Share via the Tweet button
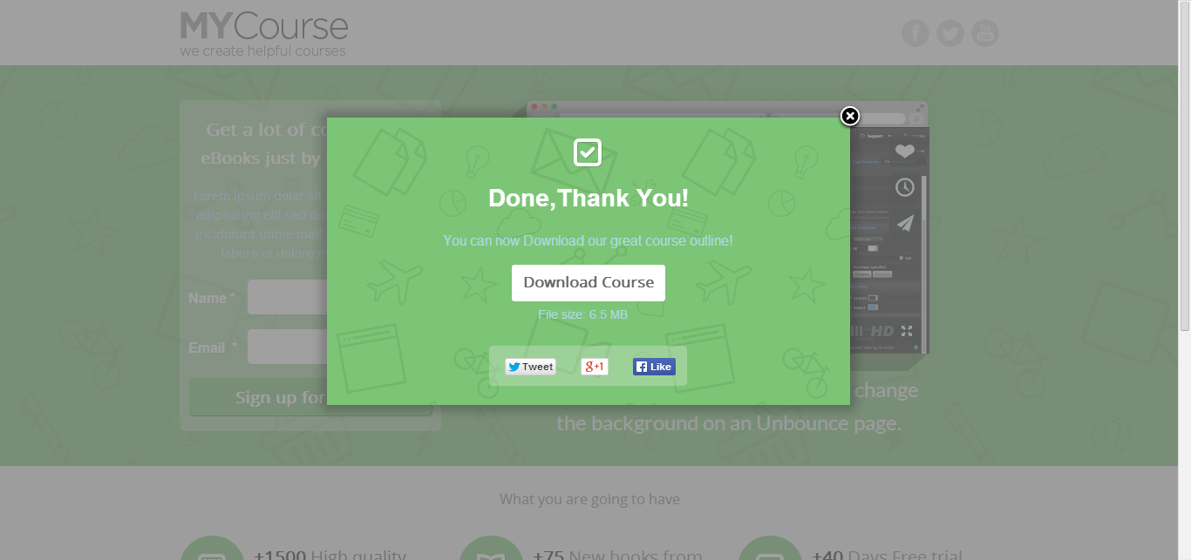Viewport: 1191px width, 560px height. click(530, 367)
